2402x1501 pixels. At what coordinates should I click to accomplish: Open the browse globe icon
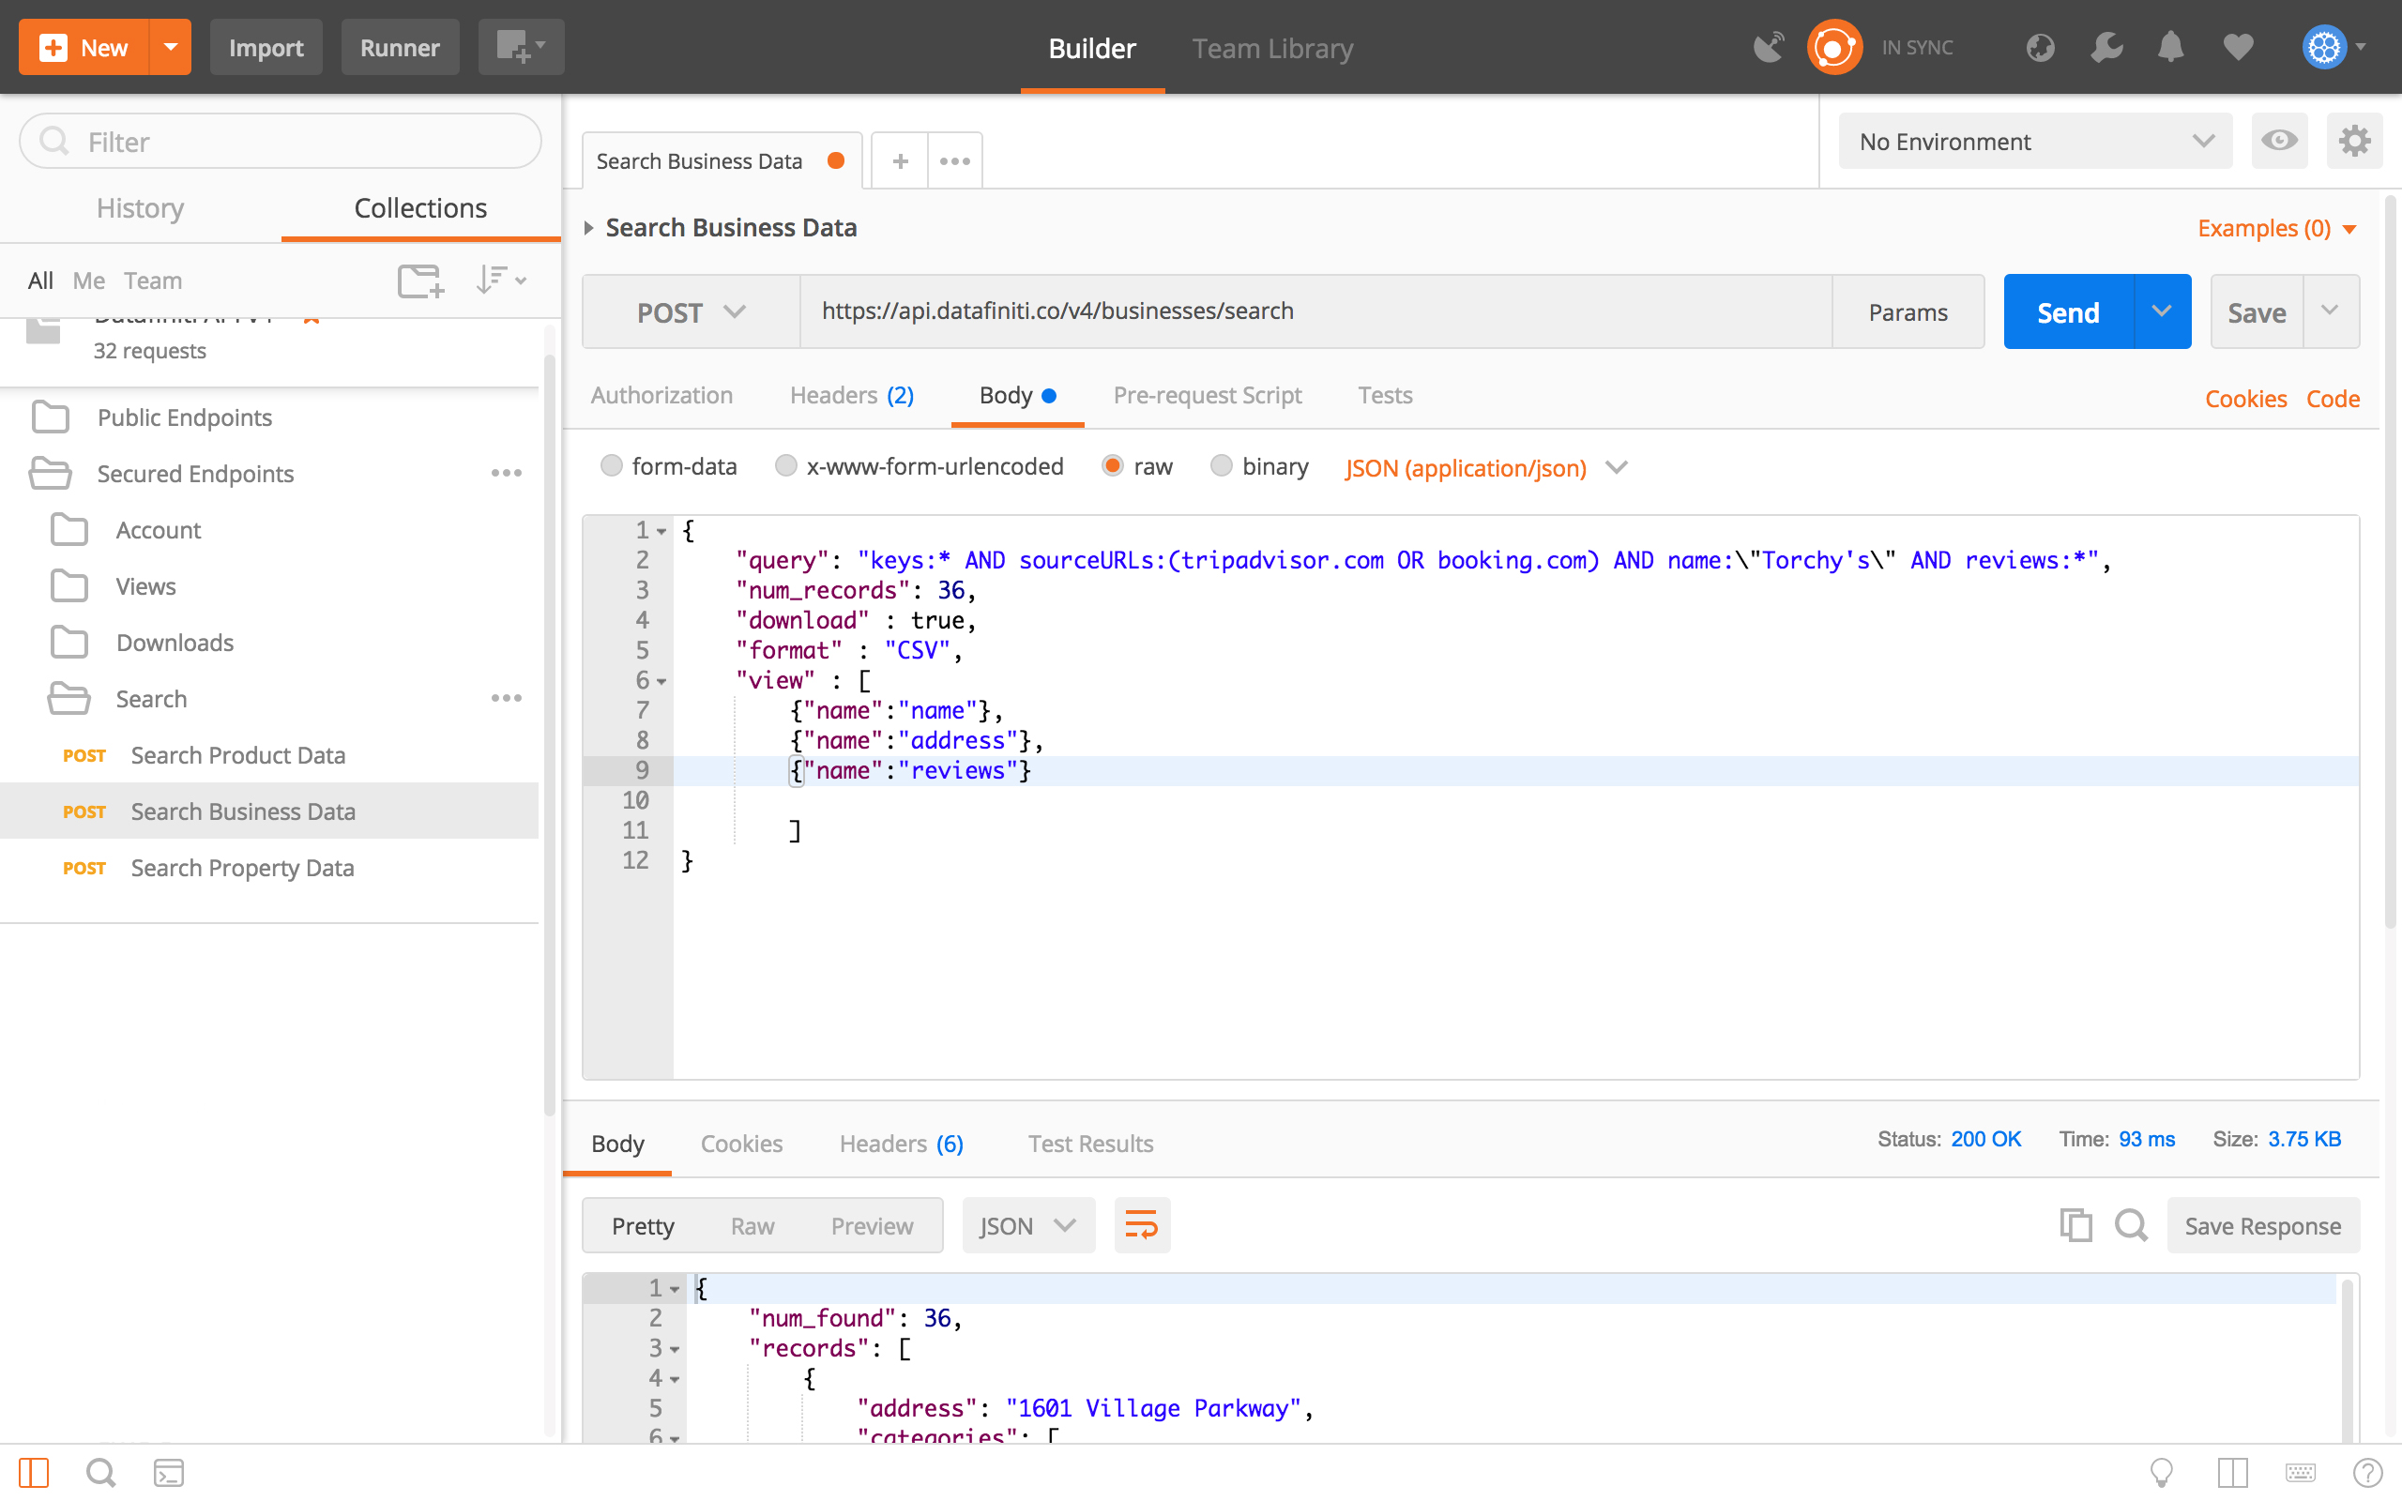pos(2040,47)
